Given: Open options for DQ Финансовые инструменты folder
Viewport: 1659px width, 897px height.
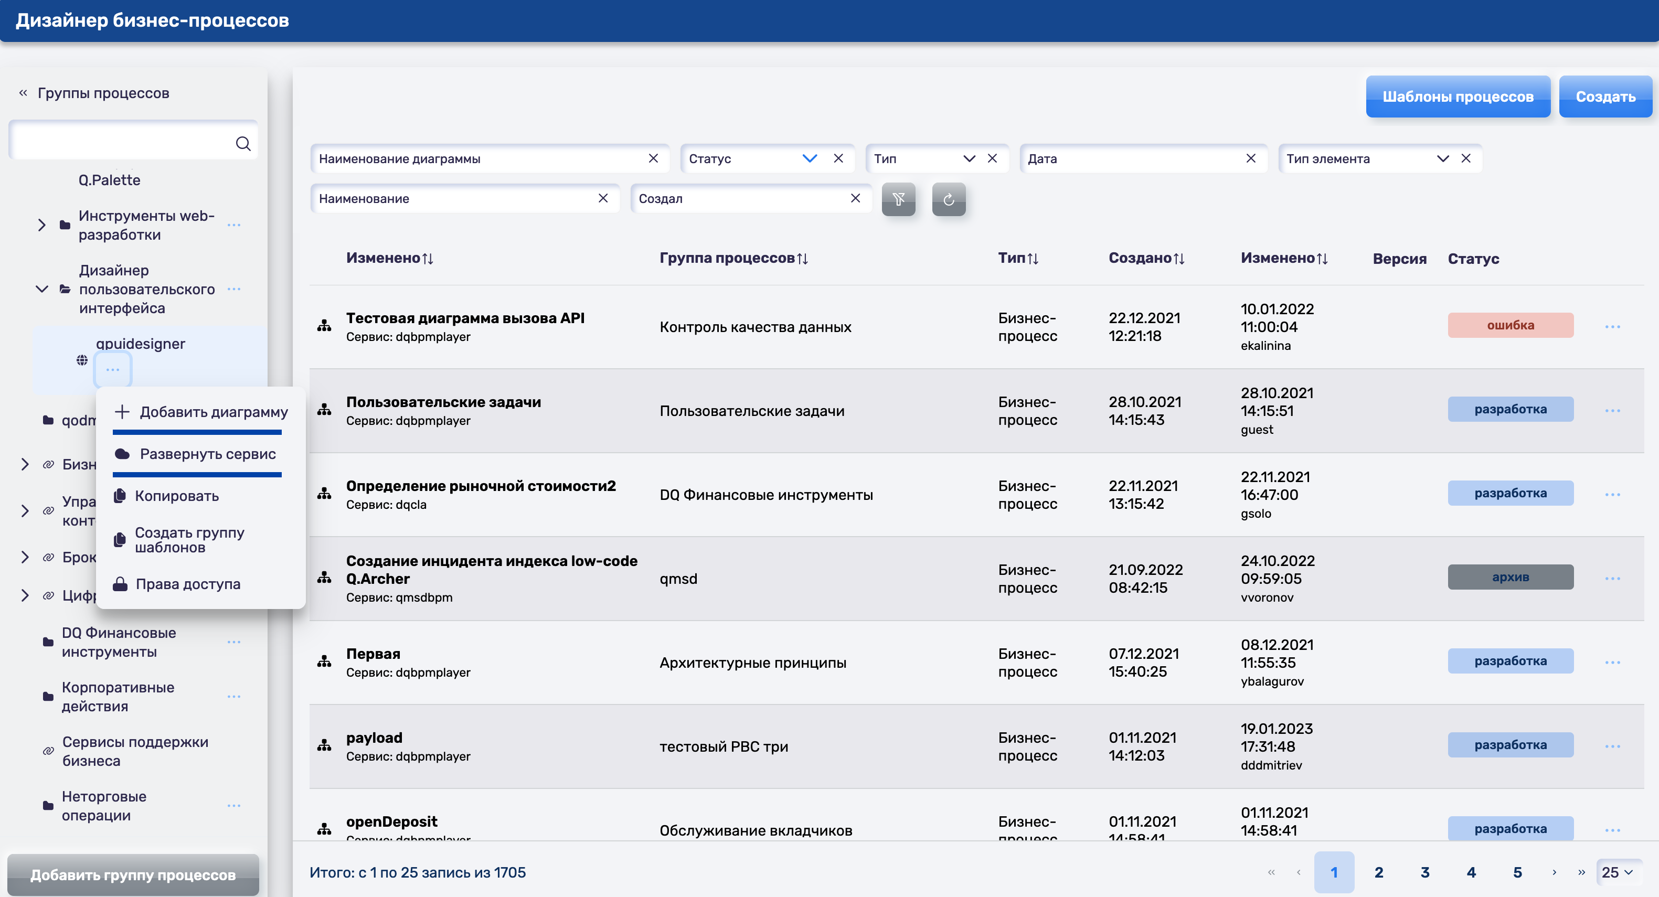Looking at the screenshot, I should (x=234, y=642).
